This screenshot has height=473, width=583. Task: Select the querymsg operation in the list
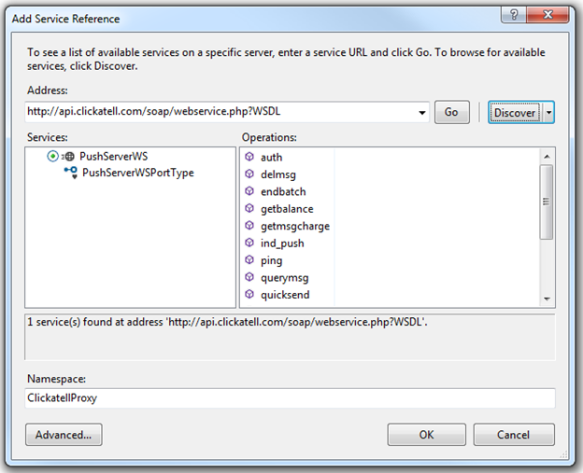pyautogui.click(x=284, y=278)
